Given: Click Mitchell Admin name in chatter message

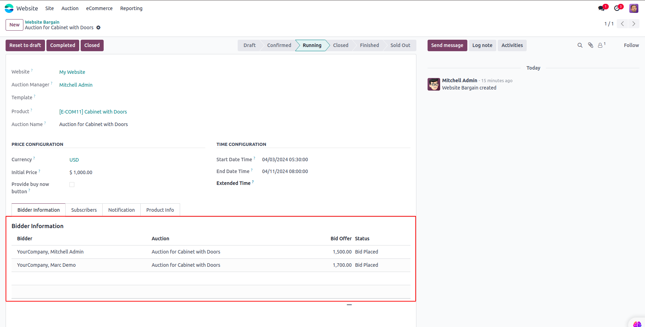Looking at the screenshot, I should tap(460, 80).
